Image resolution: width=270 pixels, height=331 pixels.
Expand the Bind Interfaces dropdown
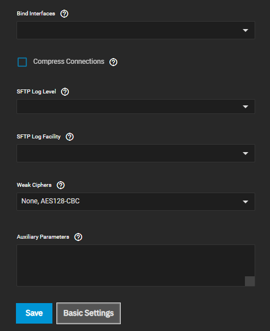[136, 30]
